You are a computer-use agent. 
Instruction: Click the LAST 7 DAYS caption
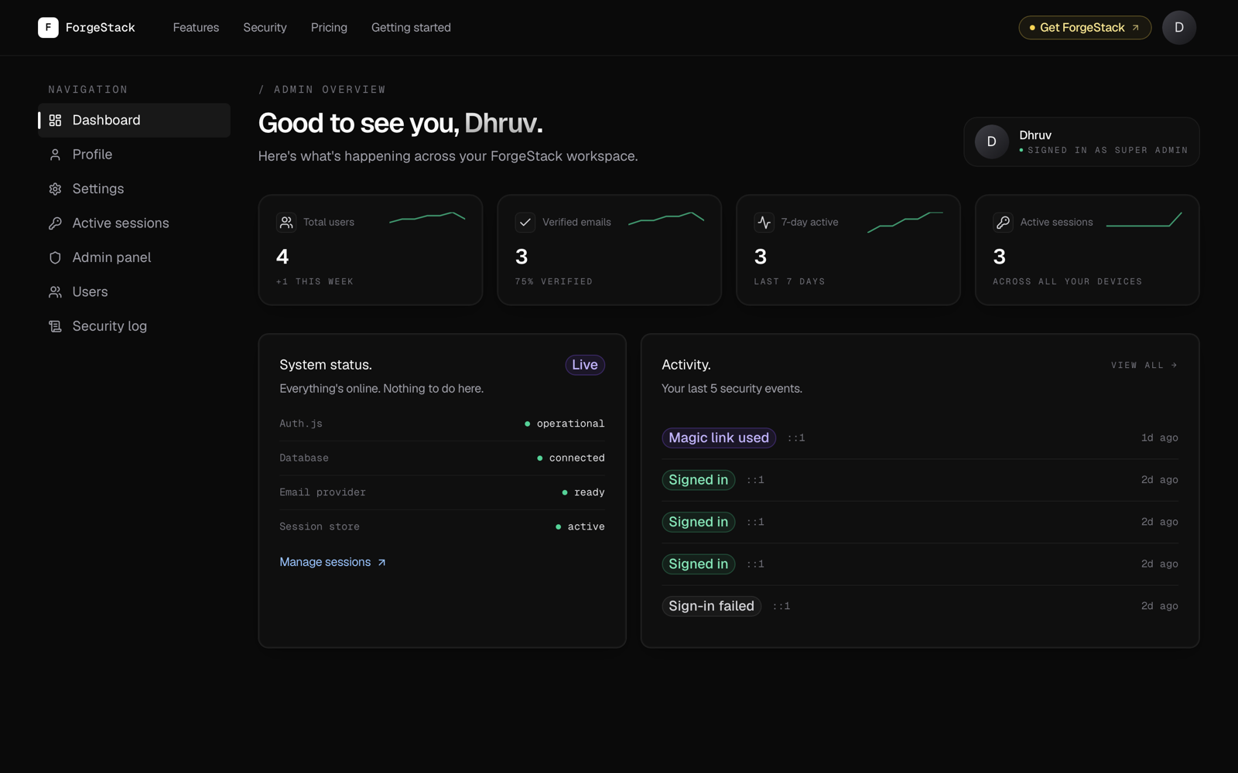(x=790, y=282)
